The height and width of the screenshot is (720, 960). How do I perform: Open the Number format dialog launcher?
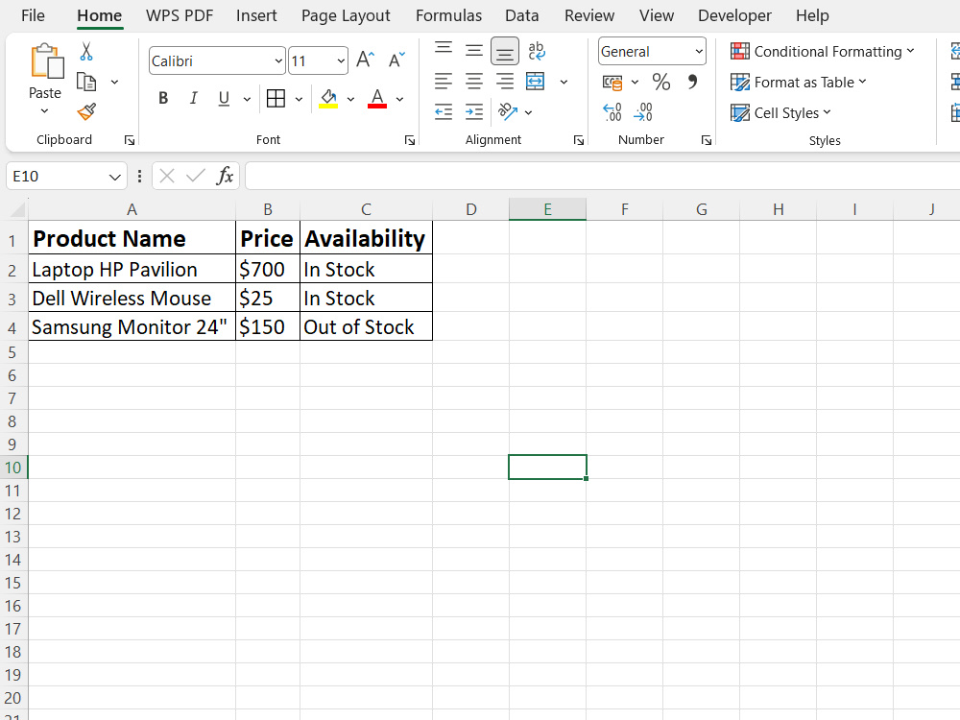pos(706,141)
